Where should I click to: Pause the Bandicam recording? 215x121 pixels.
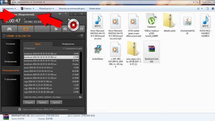[x=82, y=29]
